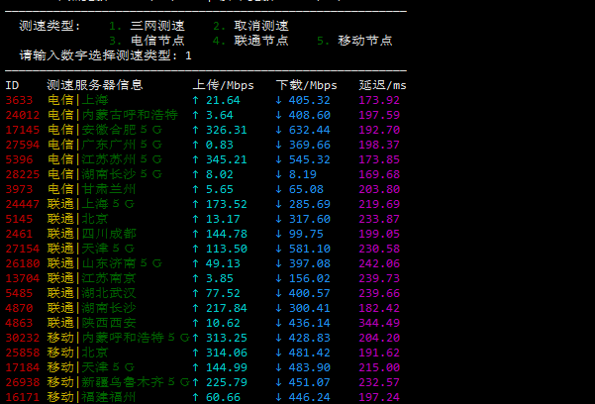Click server ID 27154
This screenshot has width=595, height=404.
[x=23, y=249]
